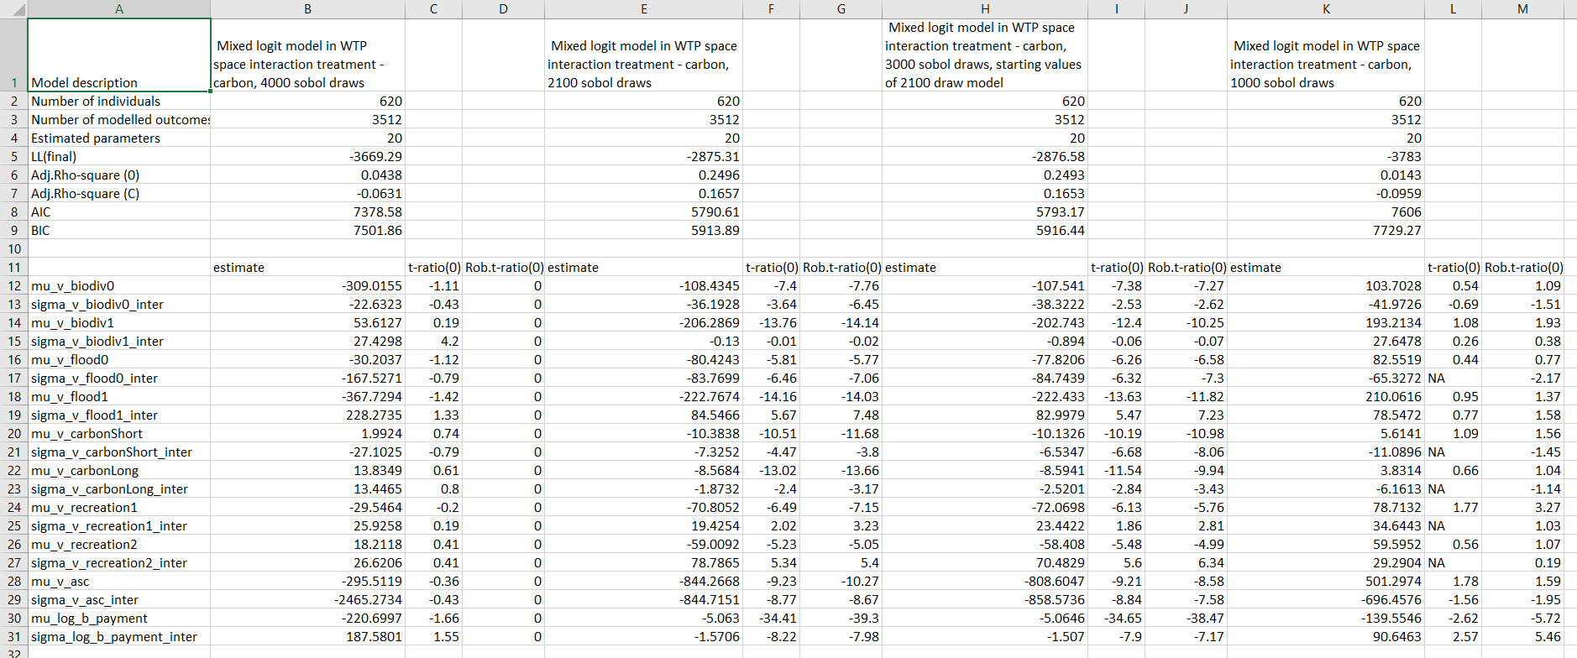
Task: Click the AIC value 7606
Action: pos(1325,212)
